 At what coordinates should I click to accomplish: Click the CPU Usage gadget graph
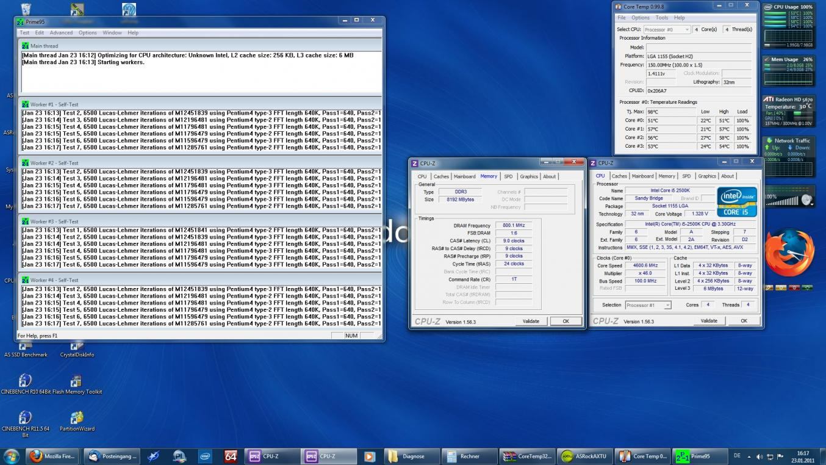click(789, 37)
